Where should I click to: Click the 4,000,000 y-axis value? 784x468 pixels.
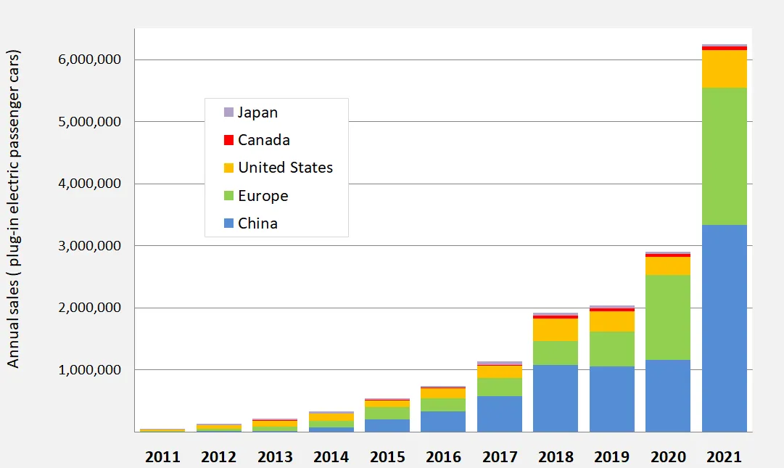(x=89, y=184)
